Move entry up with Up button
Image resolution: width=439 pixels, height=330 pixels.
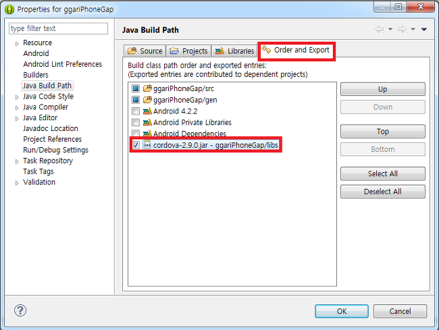pyautogui.click(x=383, y=89)
